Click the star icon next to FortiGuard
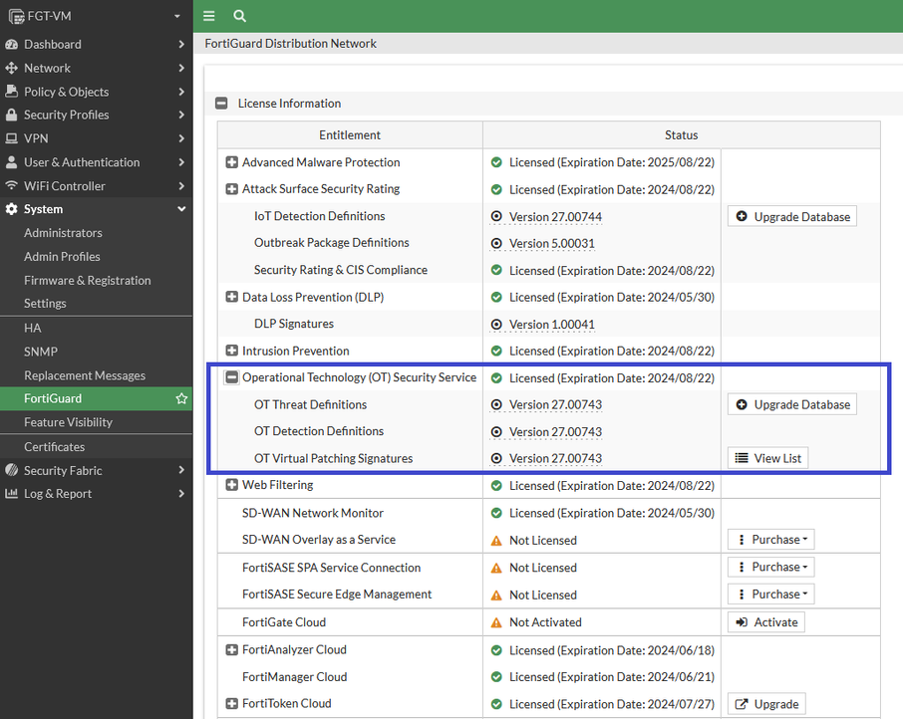 [181, 397]
